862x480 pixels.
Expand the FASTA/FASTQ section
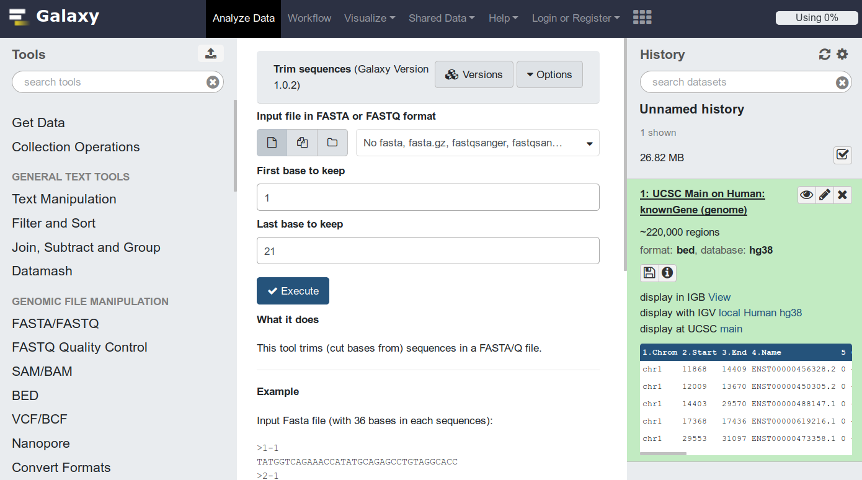(x=55, y=324)
